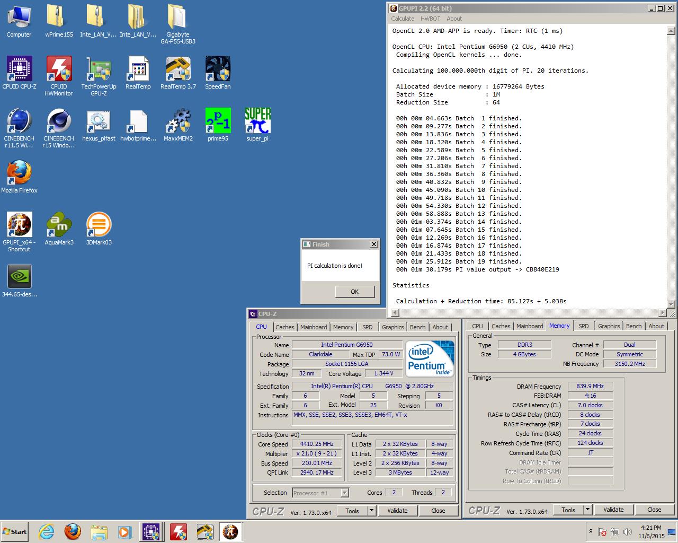Open the Calculate menu in GPUPI
The width and height of the screenshot is (678, 543).
pyautogui.click(x=403, y=19)
